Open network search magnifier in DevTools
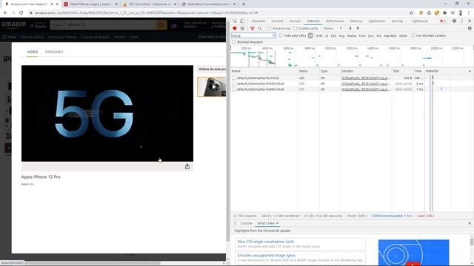This screenshot has height=266, width=474. click(x=260, y=28)
